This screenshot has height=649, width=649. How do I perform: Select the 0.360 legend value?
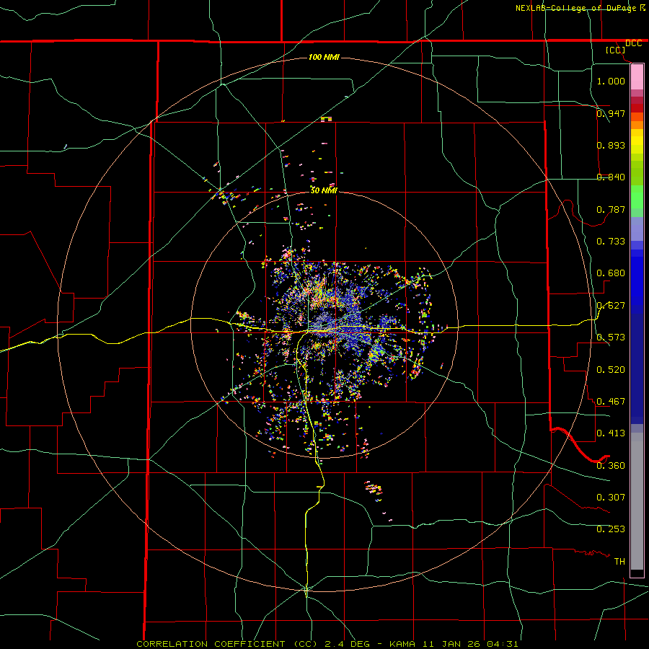(x=611, y=466)
